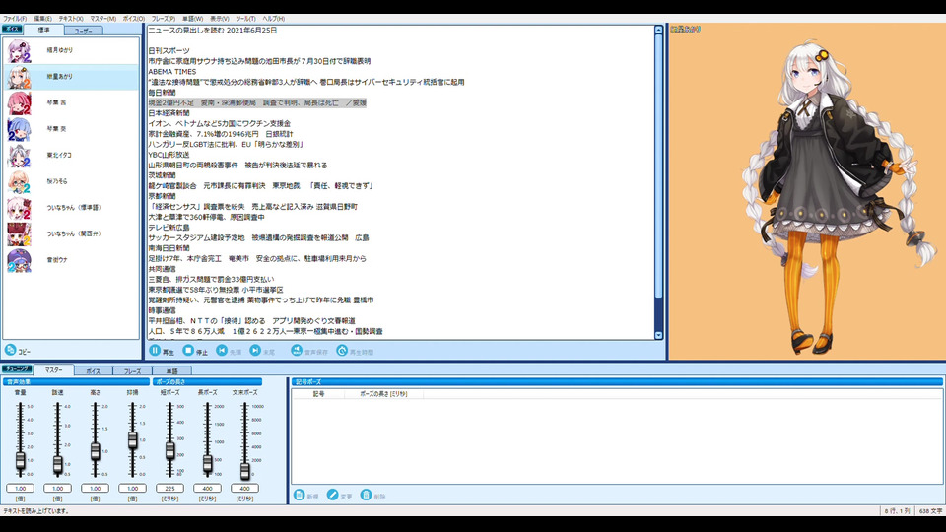
Task: Click the stop (停止) icon button
Action: [188, 351]
